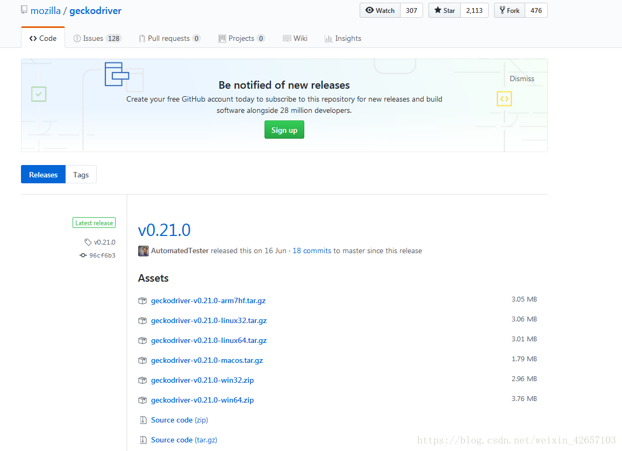Click the package icon beside geckodriver-v0.21.0-macos.tar.gz

142,360
